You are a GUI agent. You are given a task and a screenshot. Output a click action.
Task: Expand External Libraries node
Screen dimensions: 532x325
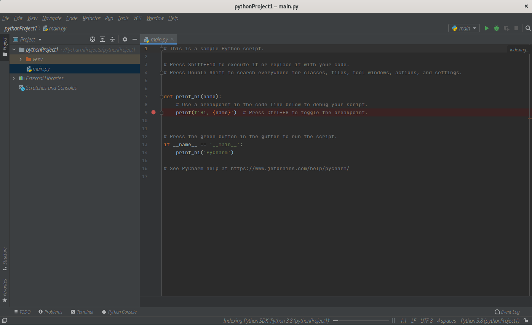pyautogui.click(x=14, y=78)
